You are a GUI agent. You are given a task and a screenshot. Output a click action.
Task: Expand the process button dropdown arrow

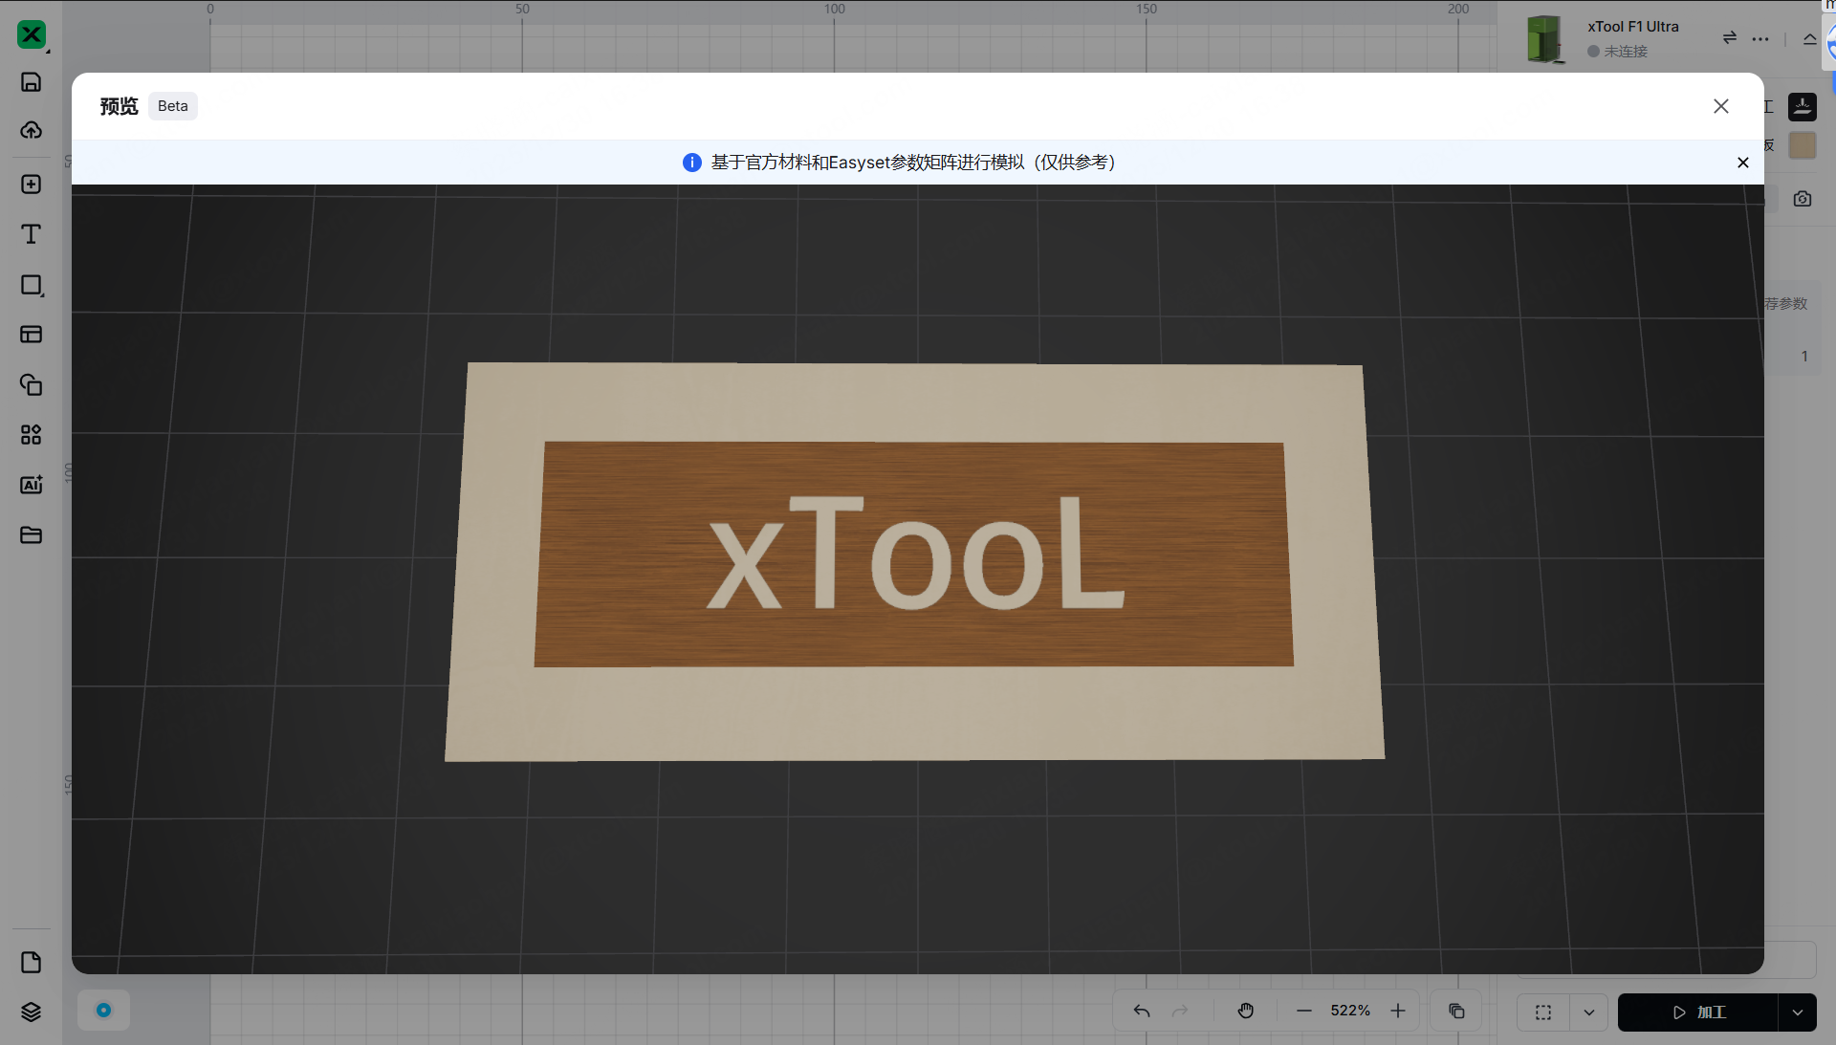(x=1797, y=1012)
